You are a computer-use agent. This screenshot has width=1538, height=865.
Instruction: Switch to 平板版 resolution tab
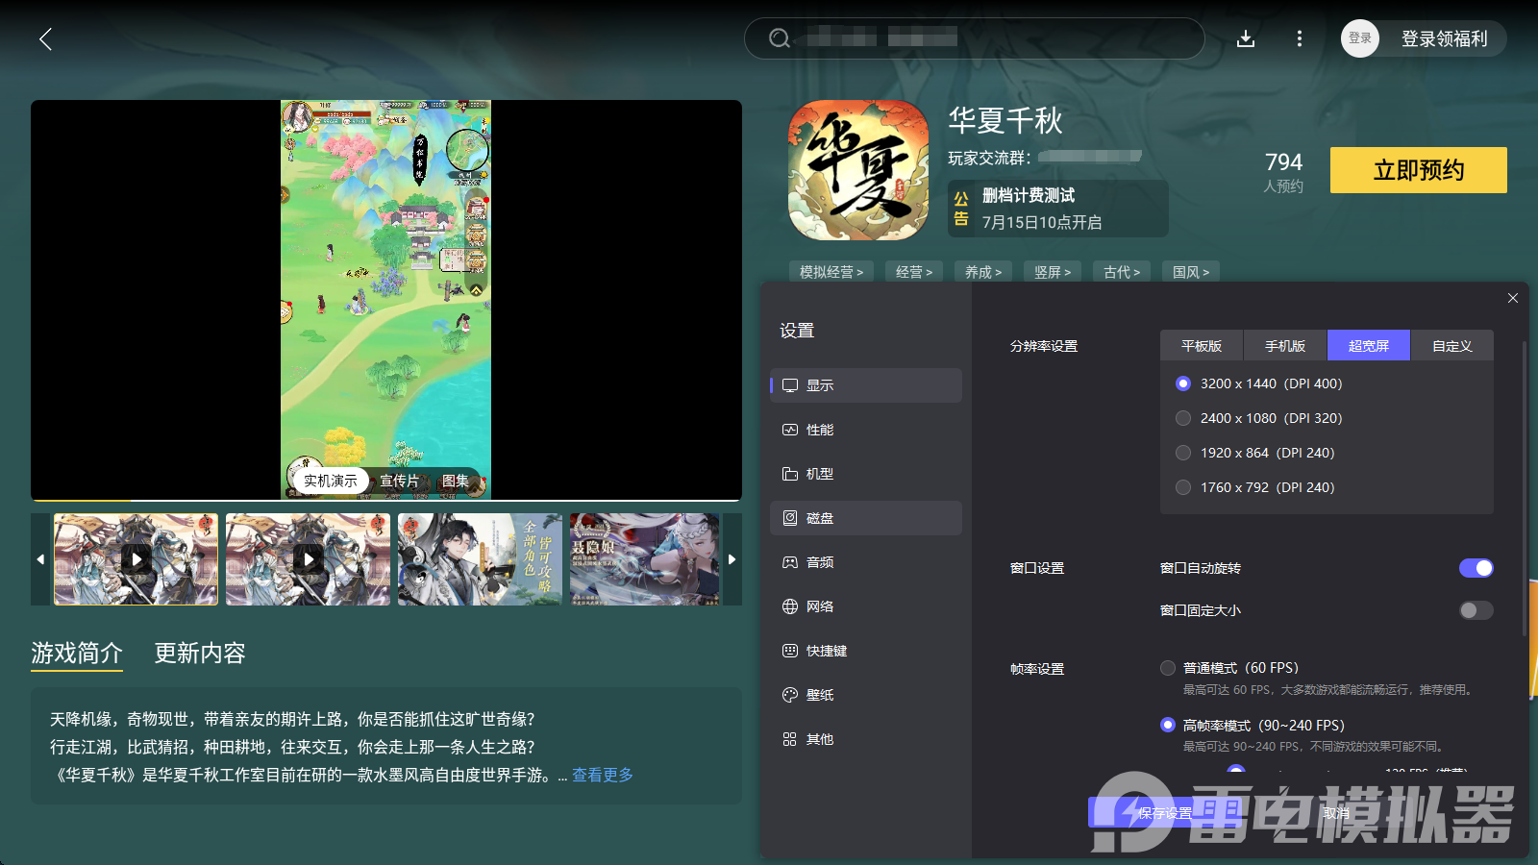tap(1202, 346)
